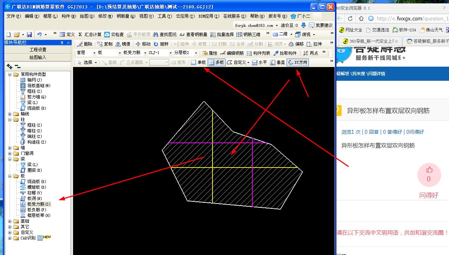
Task: Click the 绘图输入 panel button
Action: click(x=38, y=57)
